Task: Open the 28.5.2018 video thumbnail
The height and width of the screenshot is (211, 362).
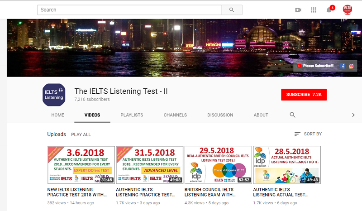Action: click(287, 165)
